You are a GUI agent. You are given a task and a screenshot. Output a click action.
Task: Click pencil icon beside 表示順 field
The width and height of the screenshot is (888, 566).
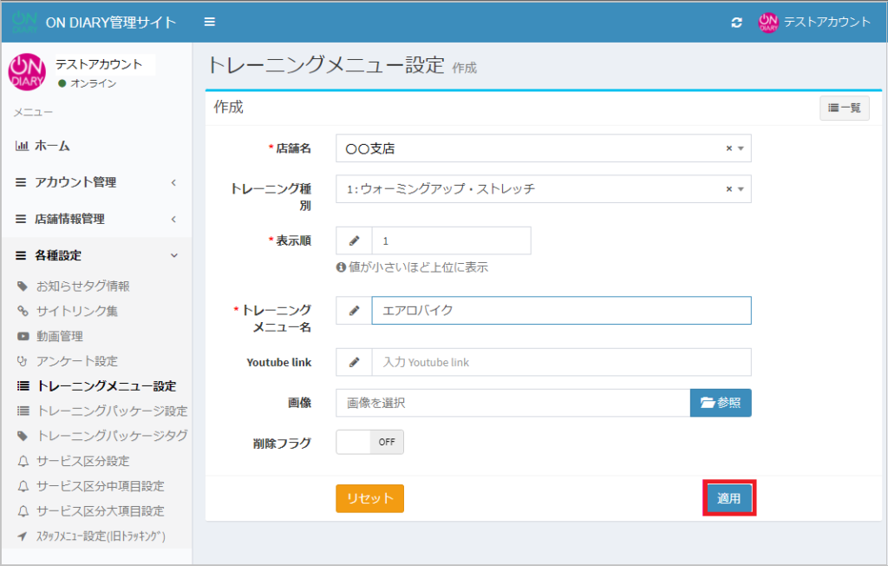pos(354,240)
